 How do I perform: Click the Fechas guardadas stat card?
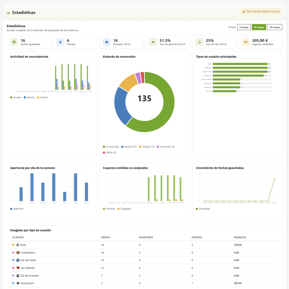(x=28, y=42)
